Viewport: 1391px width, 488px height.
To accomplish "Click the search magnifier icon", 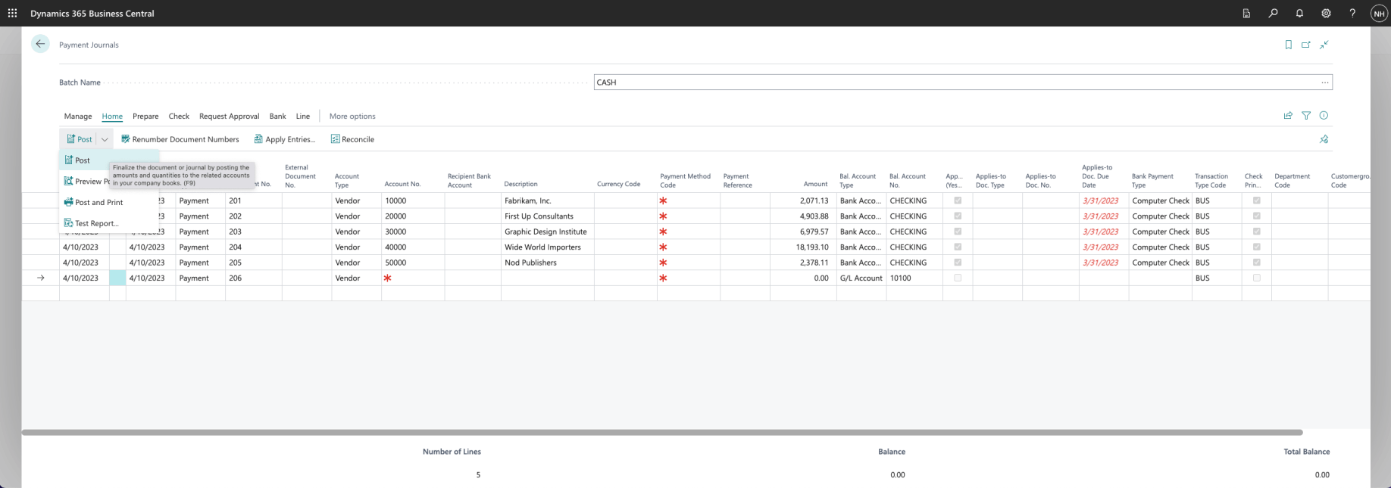I will (1273, 13).
